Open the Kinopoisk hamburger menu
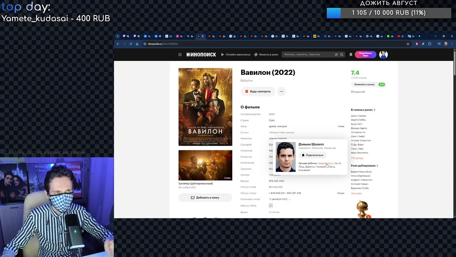Image resolution: width=456 pixels, height=257 pixels. tap(180, 55)
